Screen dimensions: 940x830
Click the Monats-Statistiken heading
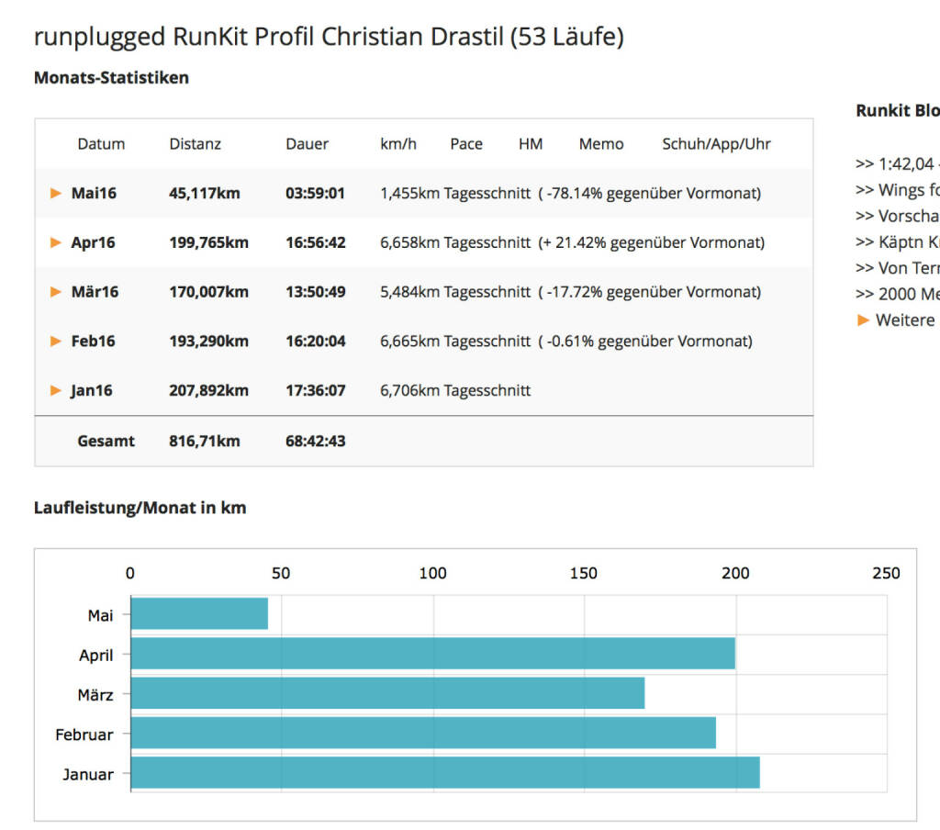pyautogui.click(x=111, y=78)
